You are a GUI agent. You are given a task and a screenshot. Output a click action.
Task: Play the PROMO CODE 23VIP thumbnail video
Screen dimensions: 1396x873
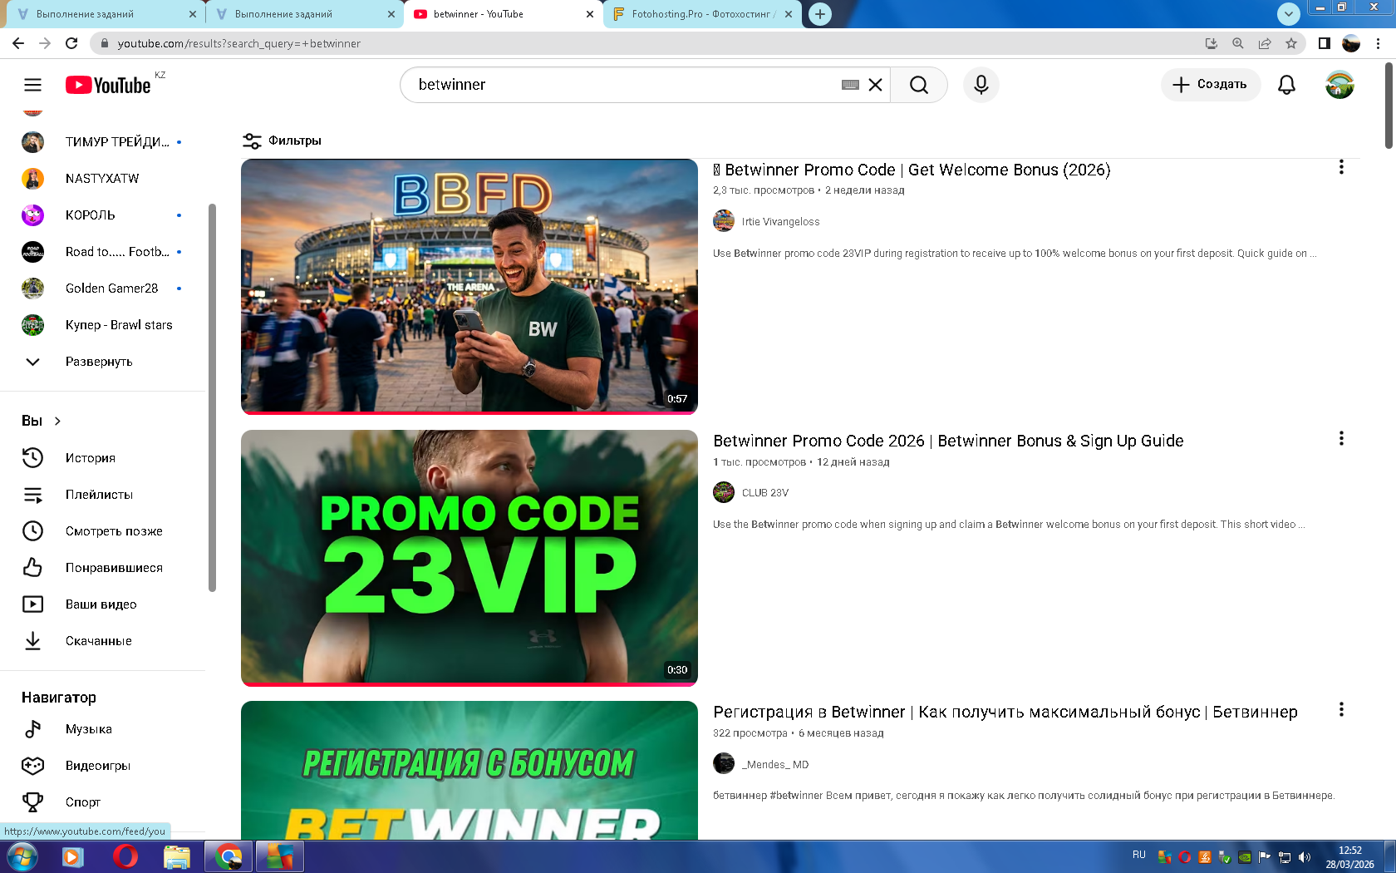click(469, 557)
